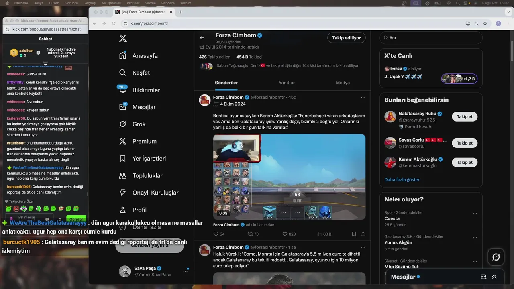Switch to Yanıtlar tab
The image size is (514, 289).
(287, 83)
